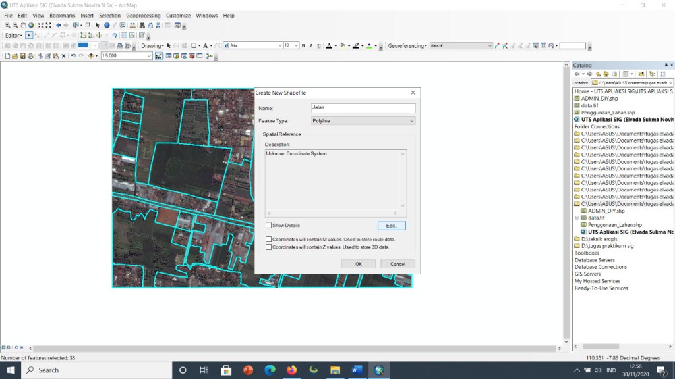Check Coordinates will contain M values
Image resolution: width=675 pixels, height=379 pixels.
tap(269, 240)
